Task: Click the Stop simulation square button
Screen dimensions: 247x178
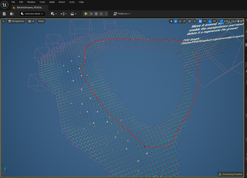Action: [96, 14]
